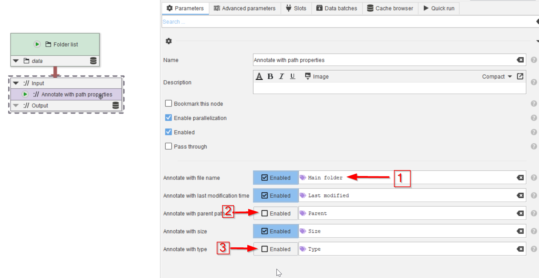Screen dimensions: 539x278
Task: Click the play icon on Folder list node
Action: click(x=37, y=44)
